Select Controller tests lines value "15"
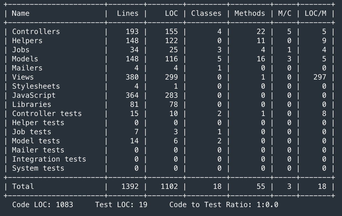 click(x=134, y=114)
